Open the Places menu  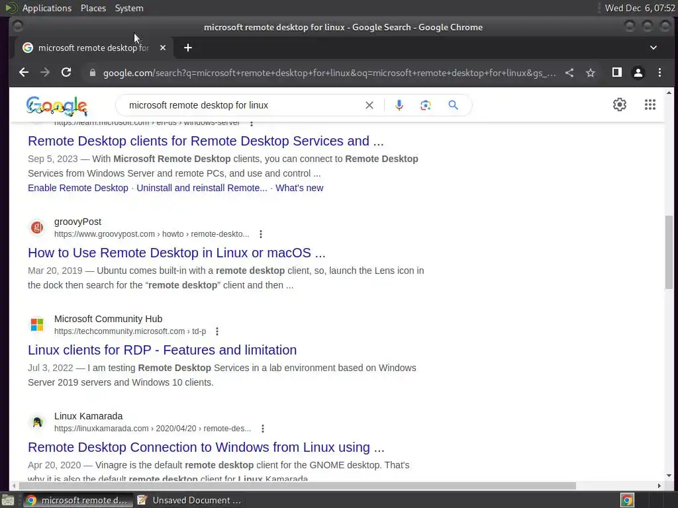(93, 8)
